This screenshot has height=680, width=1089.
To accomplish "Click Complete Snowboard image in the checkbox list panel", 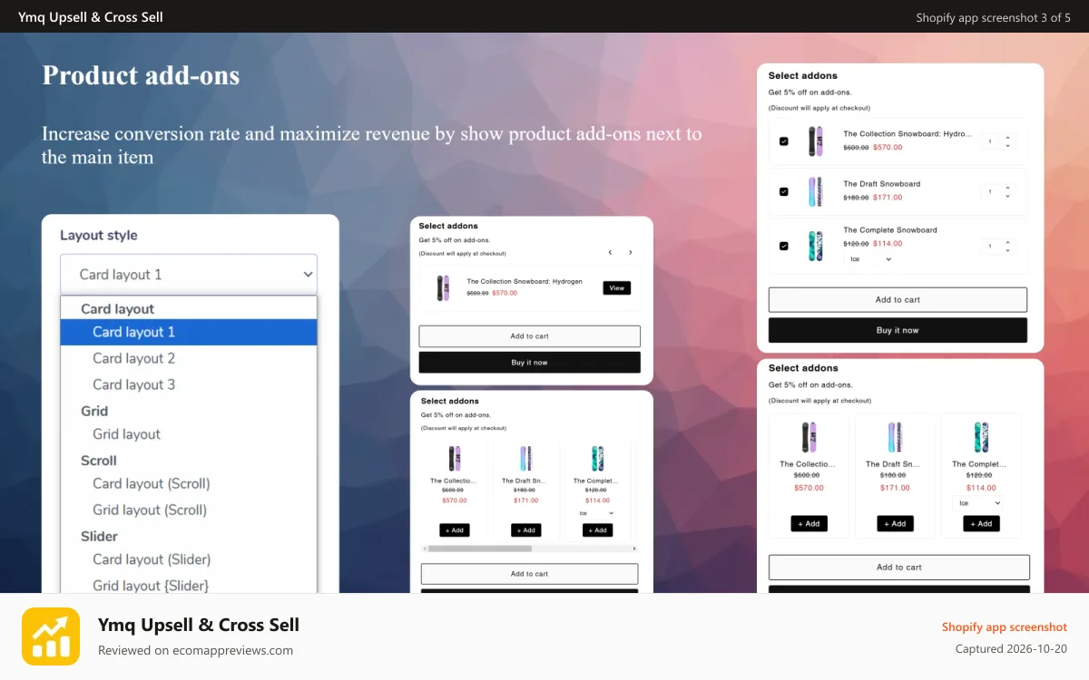I will (x=815, y=246).
